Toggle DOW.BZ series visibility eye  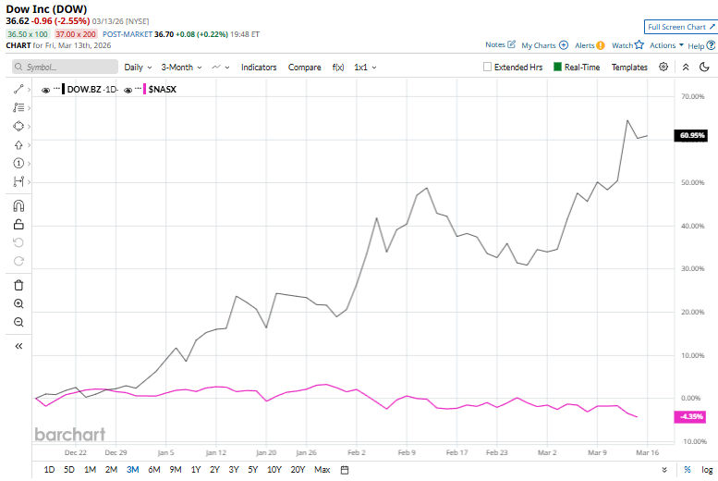[45, 90]
